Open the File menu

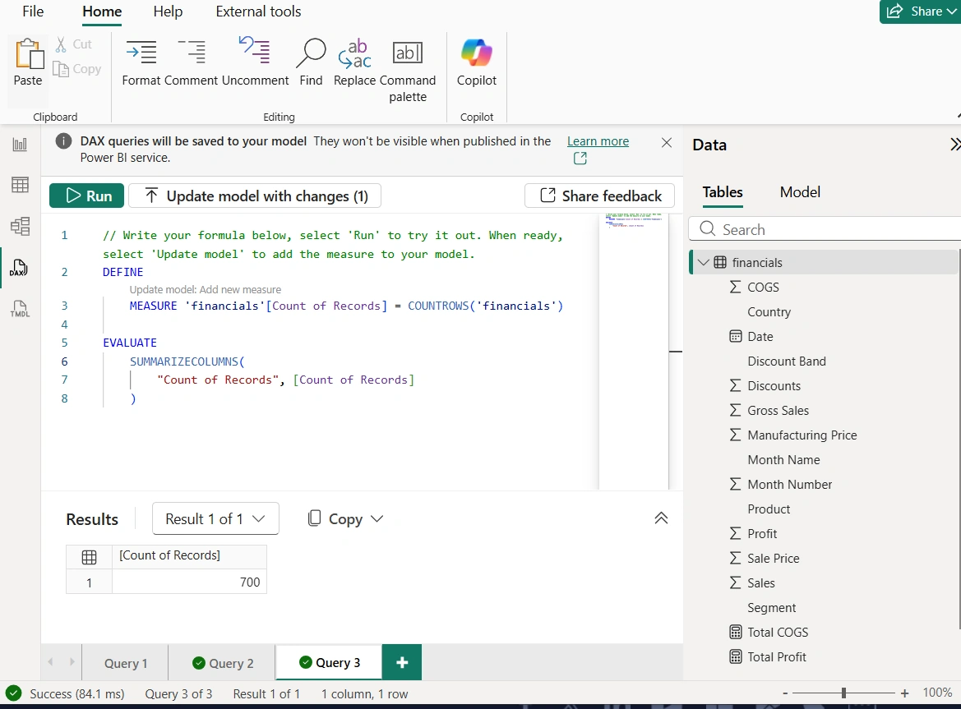tap(33, 12)
